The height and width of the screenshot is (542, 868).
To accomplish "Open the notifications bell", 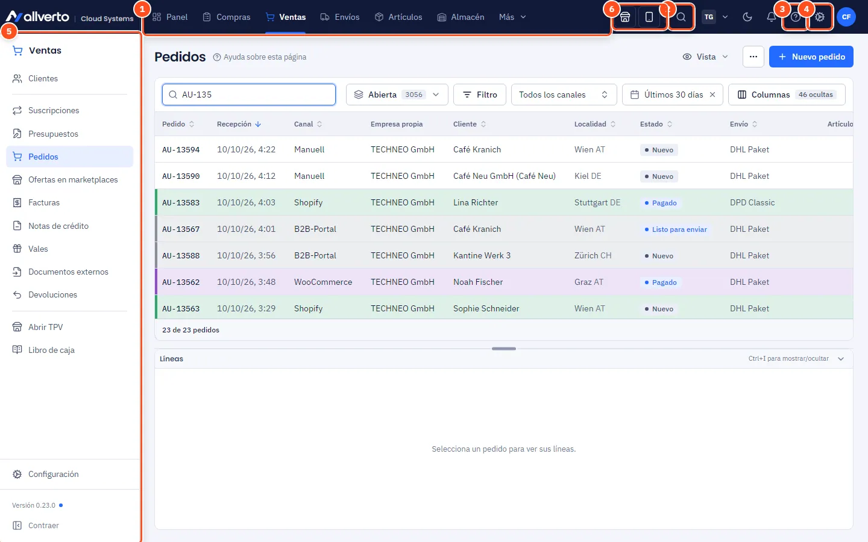I will tap(772, 17).
